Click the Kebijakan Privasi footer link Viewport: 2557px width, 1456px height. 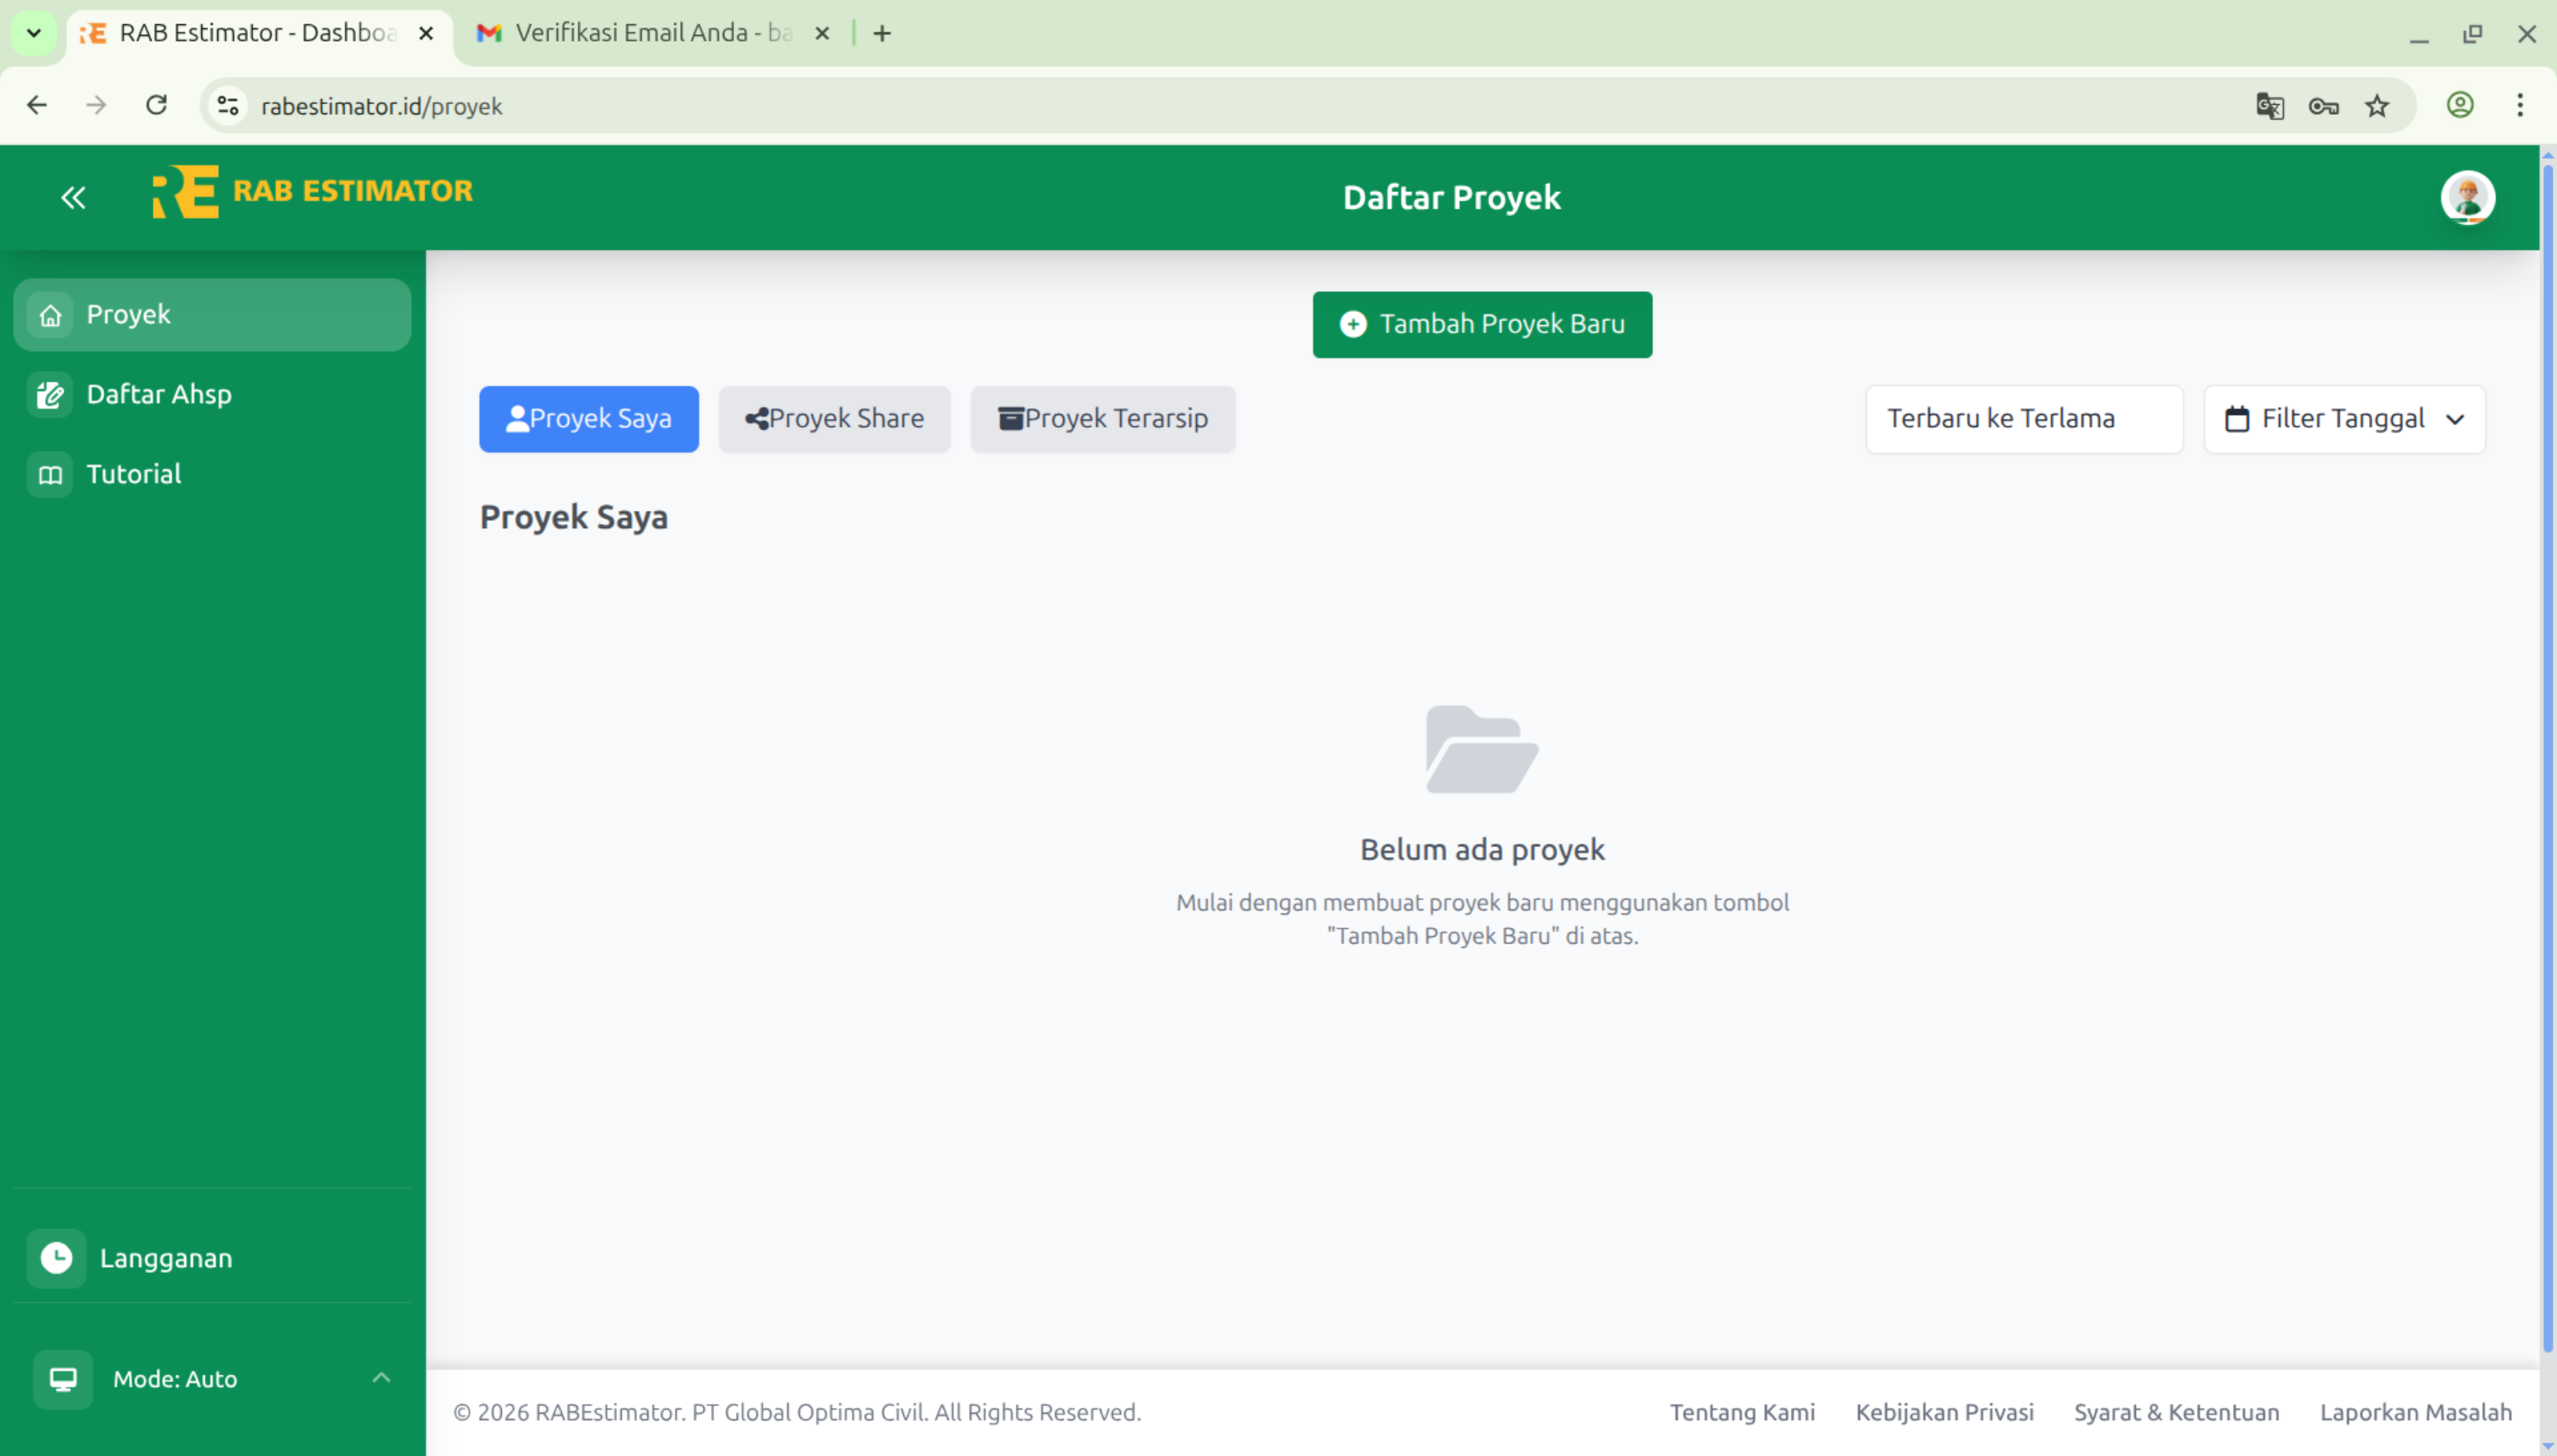click(x=1944, y=1412)
